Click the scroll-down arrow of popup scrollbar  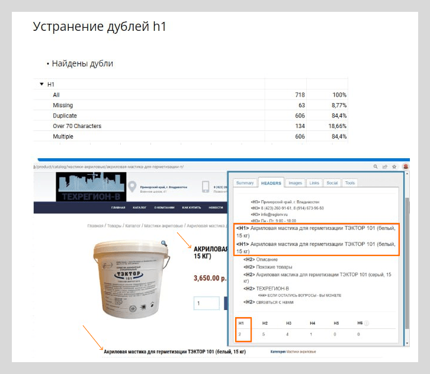click(x=407, y=343)
